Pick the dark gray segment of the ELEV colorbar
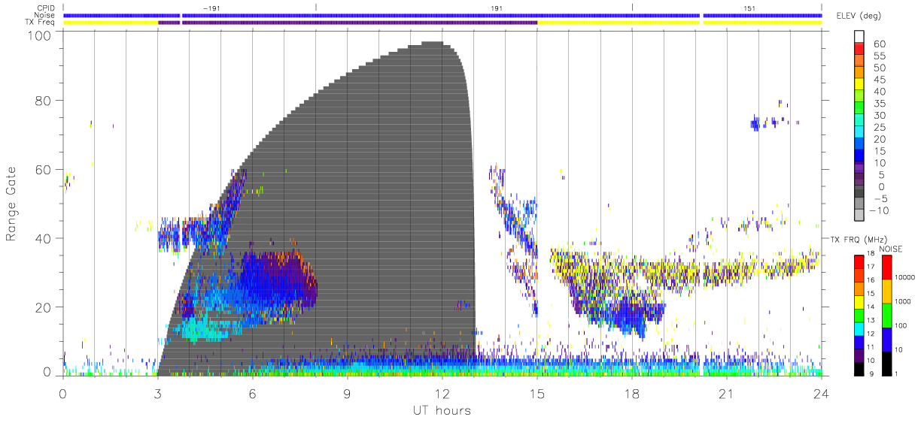The image size is (924, 426). [x=860, y=192]
